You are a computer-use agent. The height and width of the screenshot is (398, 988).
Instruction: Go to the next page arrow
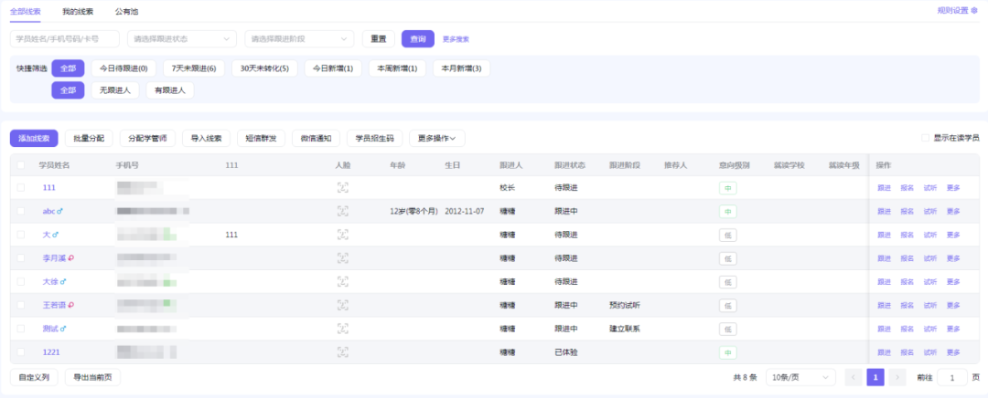tap(897, 377)
